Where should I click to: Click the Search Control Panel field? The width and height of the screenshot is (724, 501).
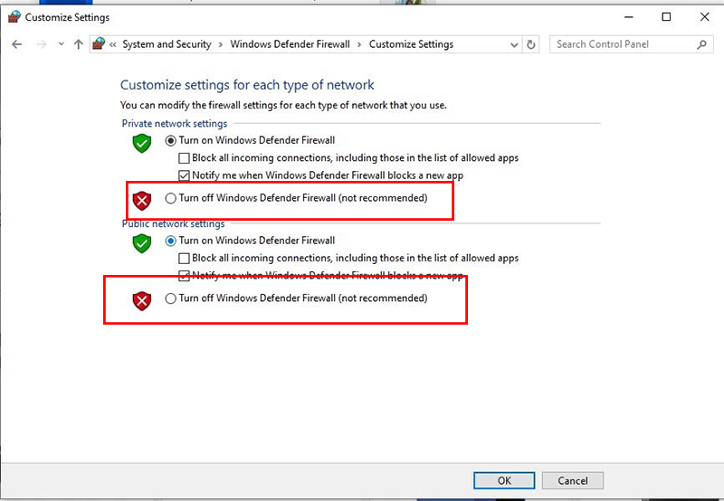[631, 44]
